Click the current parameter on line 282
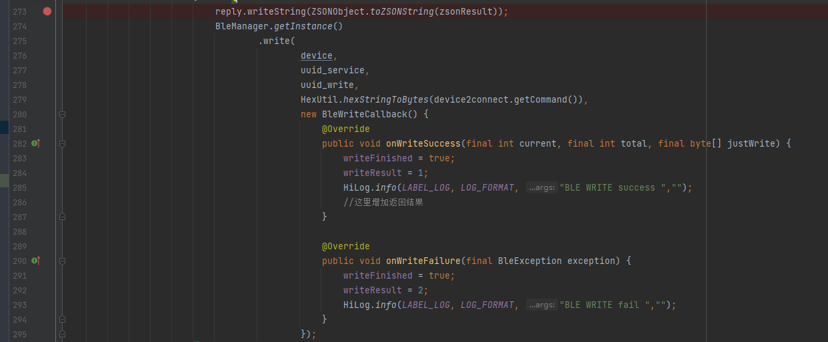828x342 pixels. (538, 143)
